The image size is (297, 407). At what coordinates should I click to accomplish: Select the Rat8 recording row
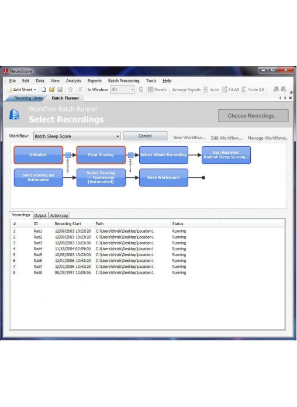click(x=147, y=273)
